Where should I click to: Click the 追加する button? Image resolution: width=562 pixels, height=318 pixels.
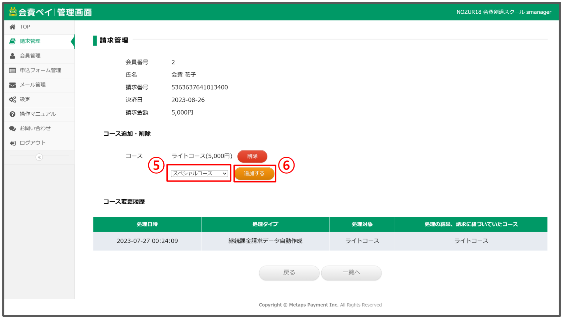254,173
